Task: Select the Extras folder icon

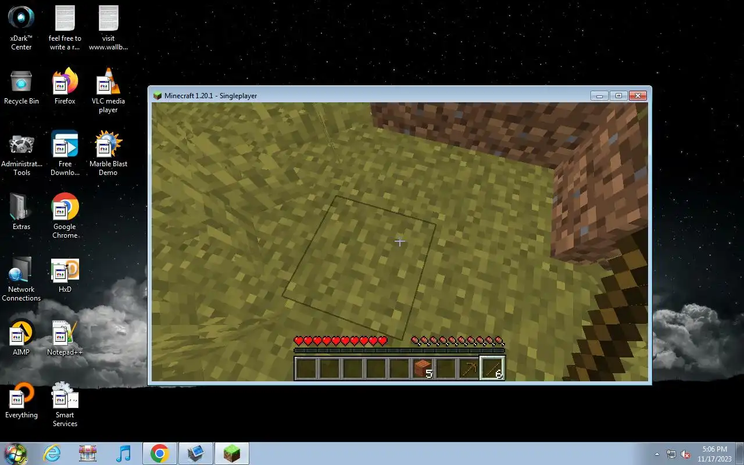Action: [22, 213]
